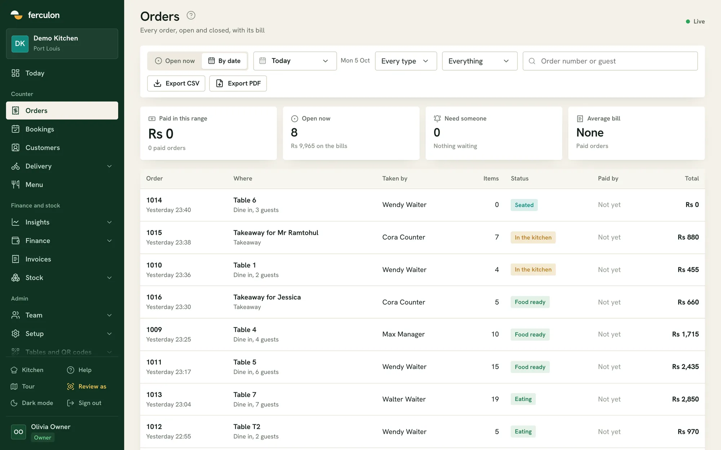Click the Sign out arrow icon
This screenshot has width=721, height=450.
[x=71, y=403]
